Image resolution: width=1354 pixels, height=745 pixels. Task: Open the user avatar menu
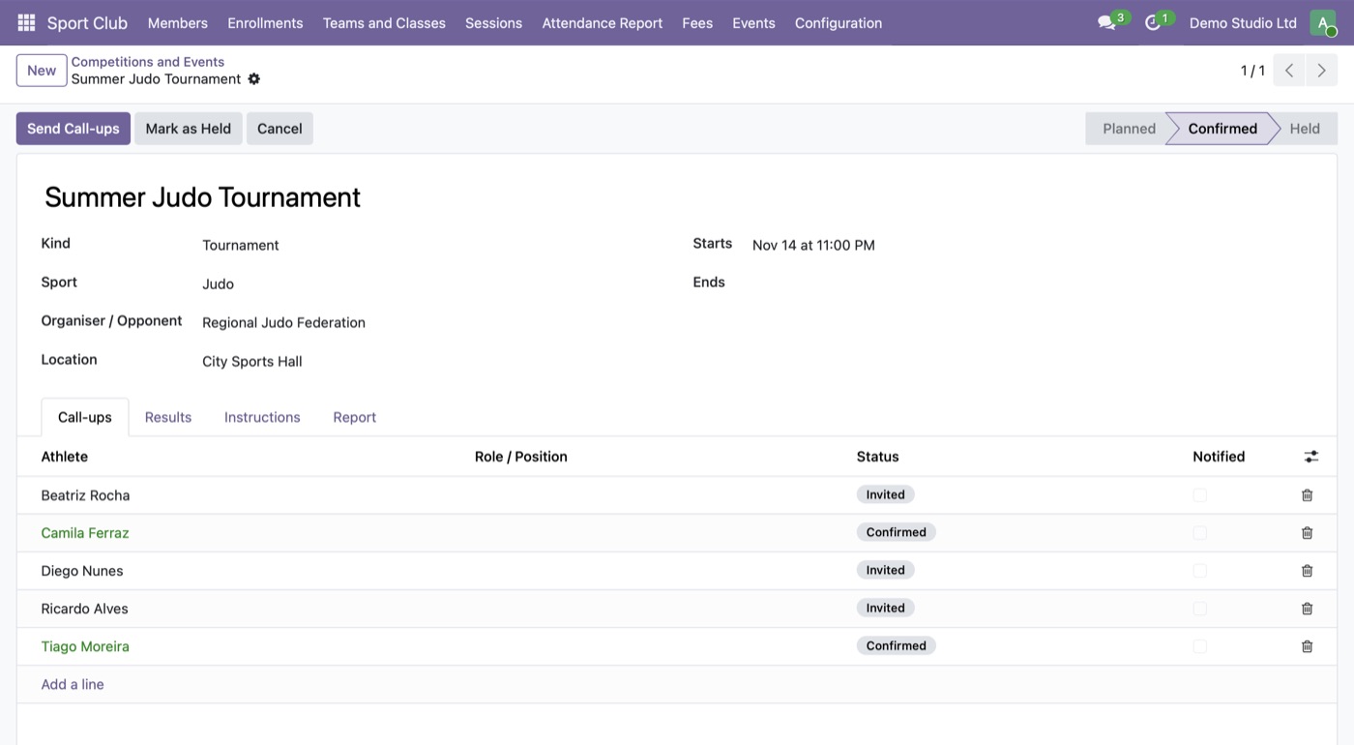[1323, 22]
